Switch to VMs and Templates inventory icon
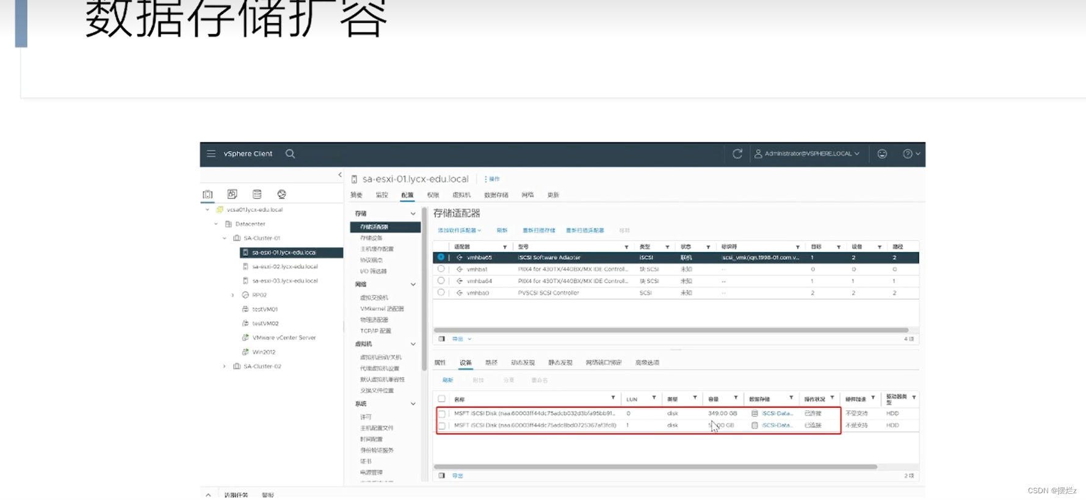The width and height of the screenshot is (1086, 500). [x=232, y=194]
